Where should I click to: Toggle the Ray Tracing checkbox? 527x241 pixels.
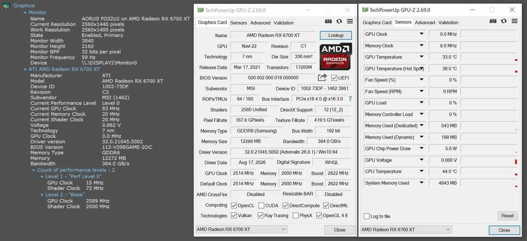[260, 216]
